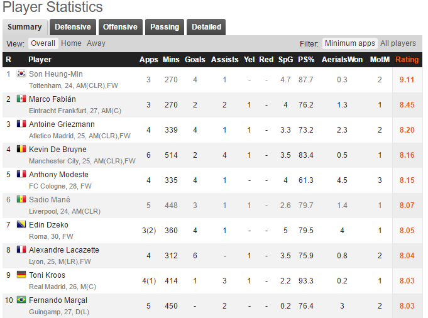Click the South Korea flag icon
Image resolution: width=428 pixels, height=318 pixels.
pyautogui.click(x=21, y=74)
